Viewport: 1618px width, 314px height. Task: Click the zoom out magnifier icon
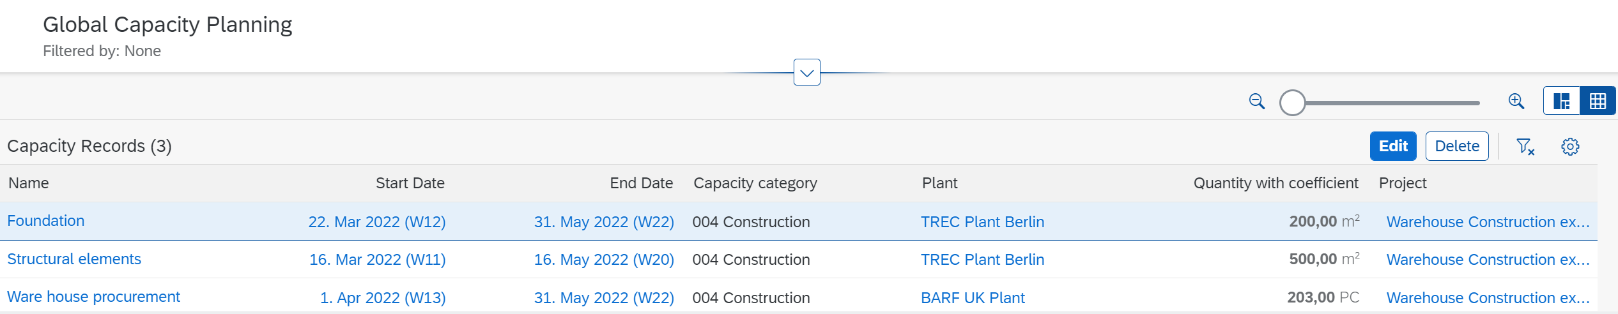pos(1256,101)
